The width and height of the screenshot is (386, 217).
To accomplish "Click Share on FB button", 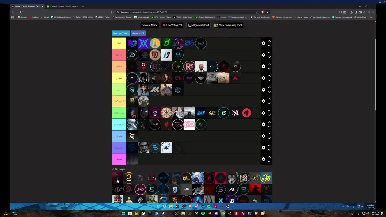I will coord(138,33).
